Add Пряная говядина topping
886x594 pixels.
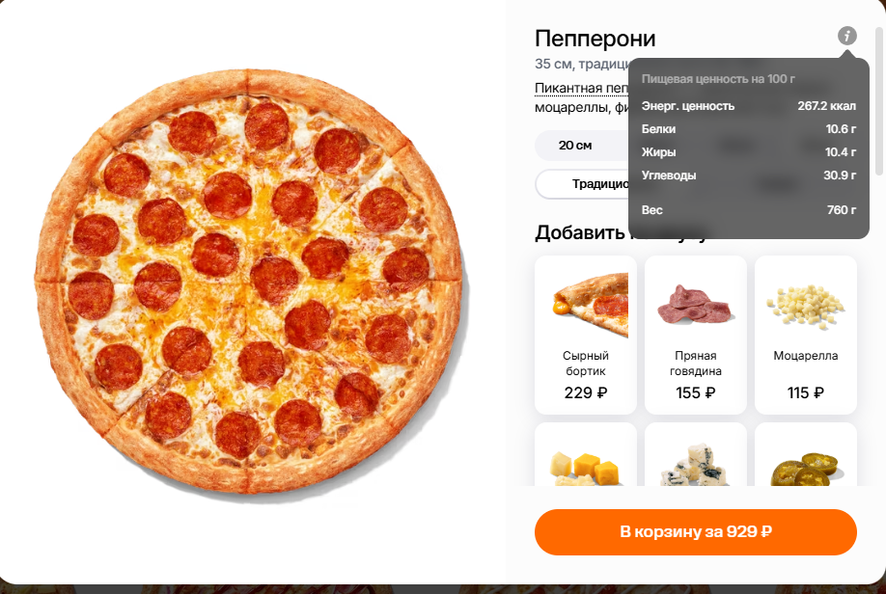point(696,335)
